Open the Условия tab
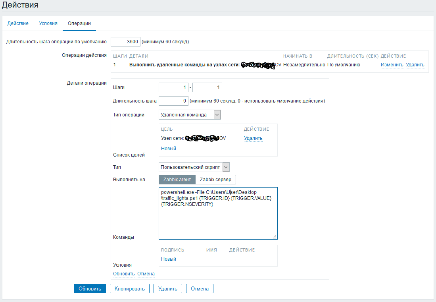This screenshot has width=436, height=302. click(48, 23)
